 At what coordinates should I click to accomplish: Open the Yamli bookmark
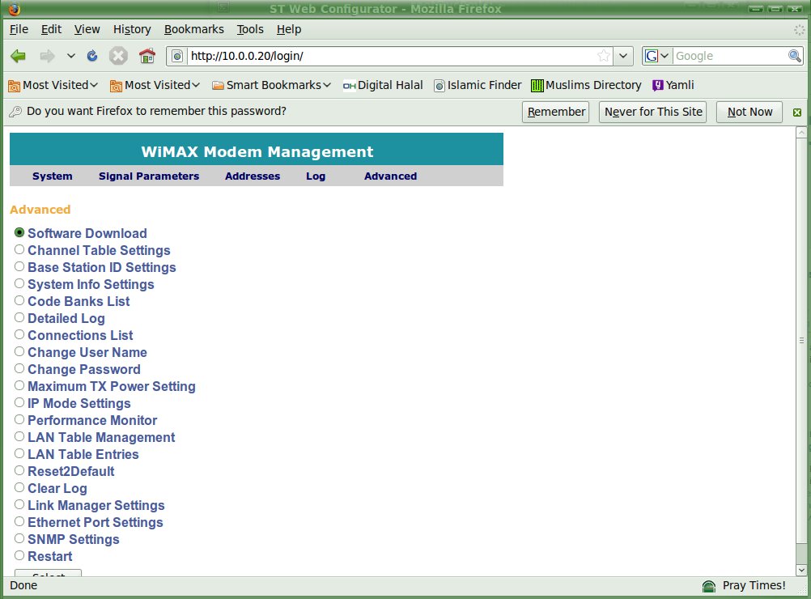[673, 85]
